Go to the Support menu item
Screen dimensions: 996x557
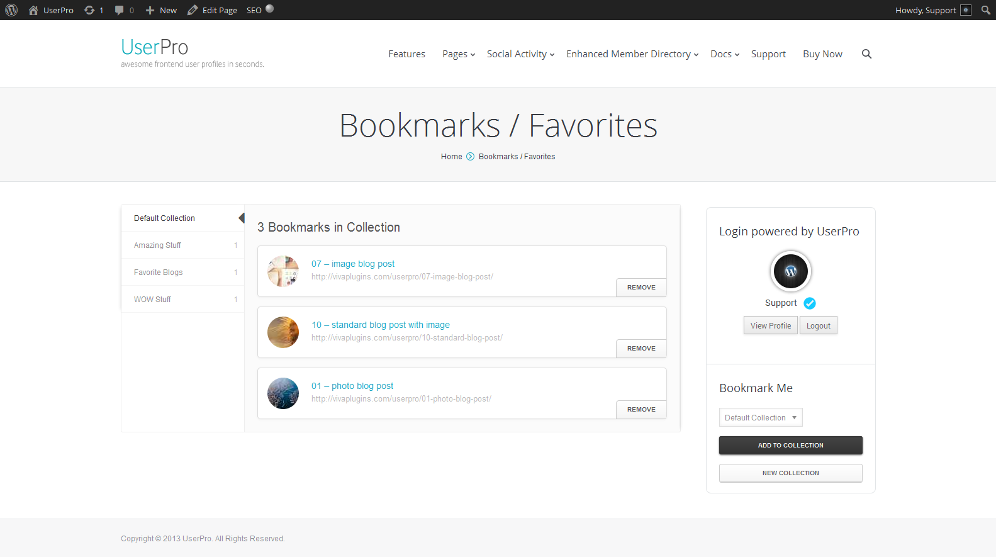pos(768,54)
